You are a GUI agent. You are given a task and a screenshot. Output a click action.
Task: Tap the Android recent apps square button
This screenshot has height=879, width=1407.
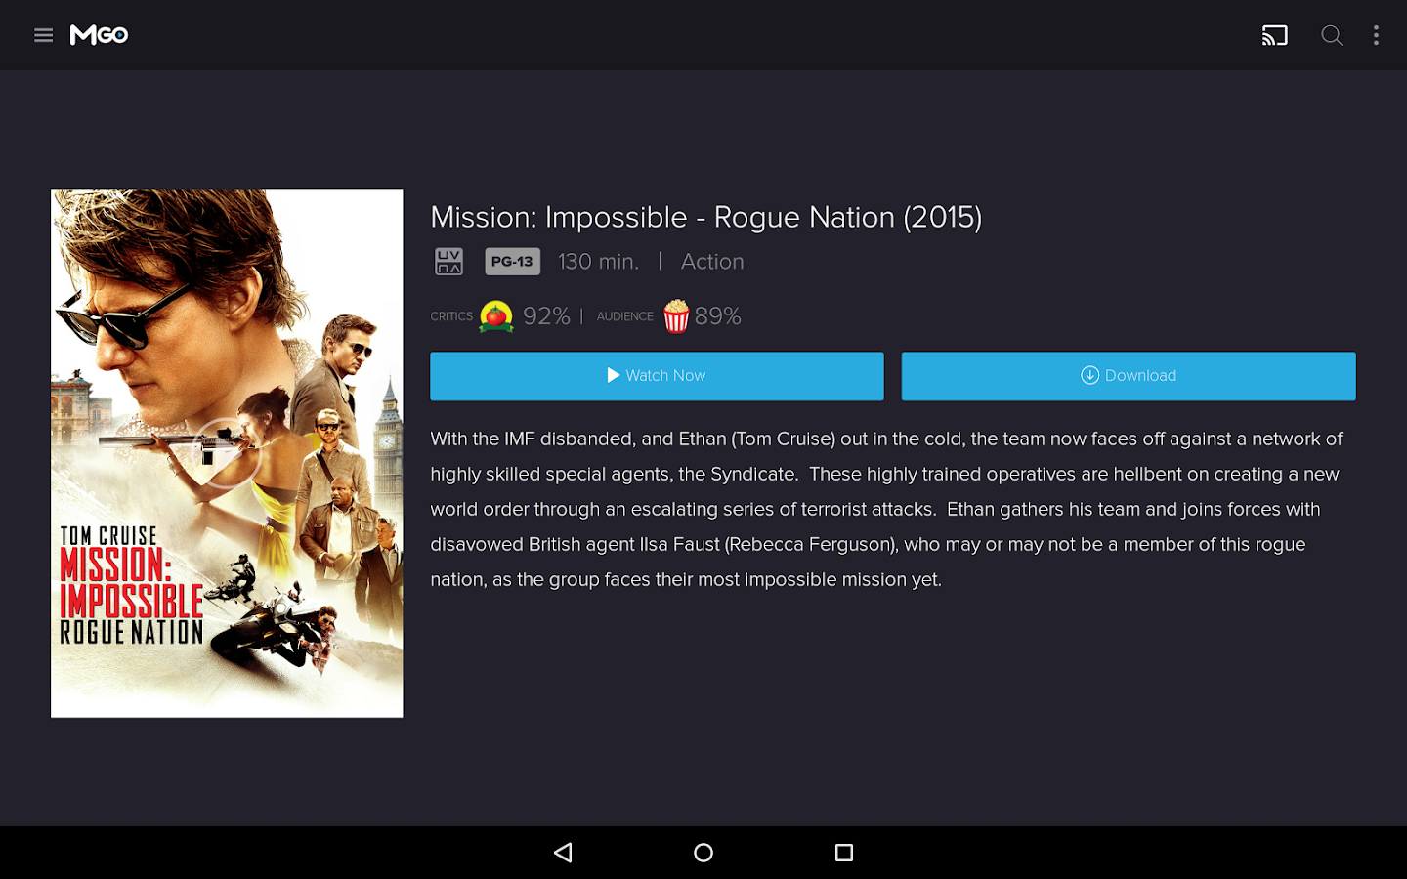tap(844, 853)
